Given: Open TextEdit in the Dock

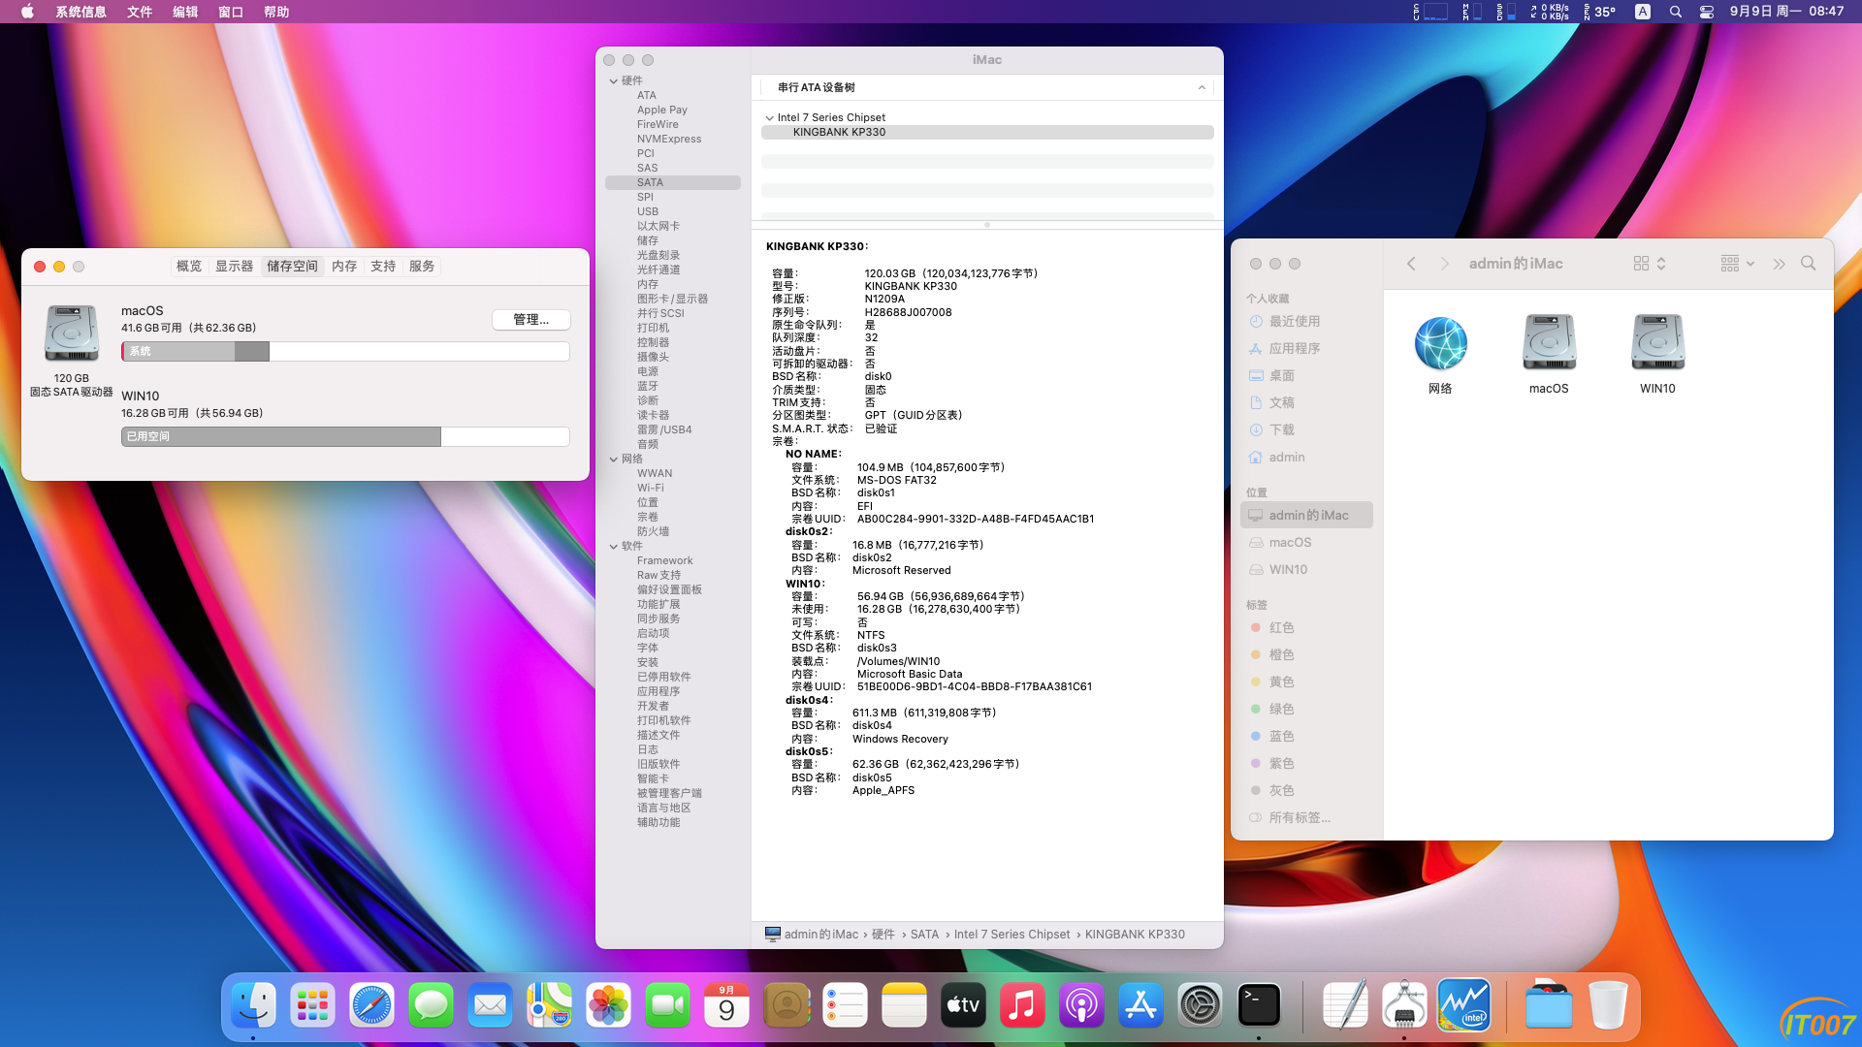Looking at the screenshot, I should [1345, 1005].
